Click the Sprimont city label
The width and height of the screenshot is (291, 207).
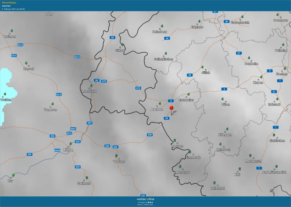click(x=84, y=183)
